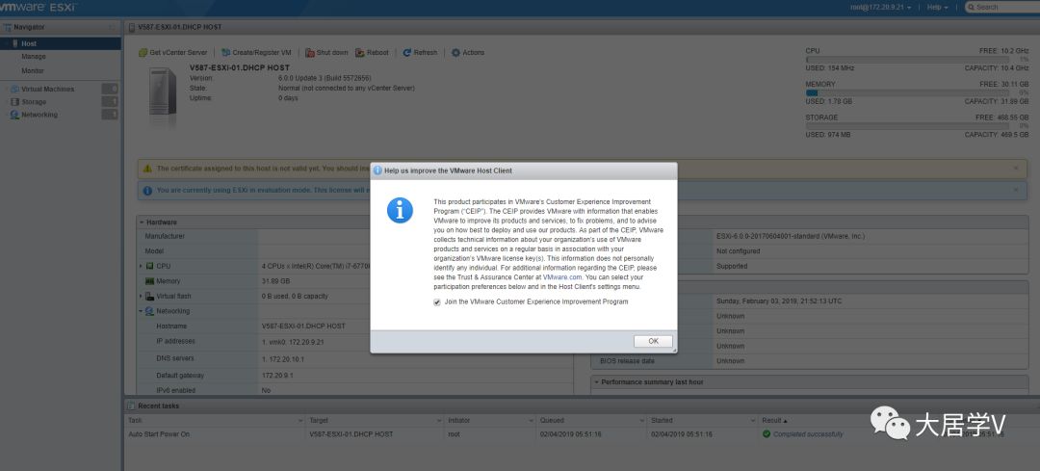Image resolution: width=1040 pixels, height=471 pixels.
Task: Click the Memory value 31.89 GB
Action: click(275, 281)
